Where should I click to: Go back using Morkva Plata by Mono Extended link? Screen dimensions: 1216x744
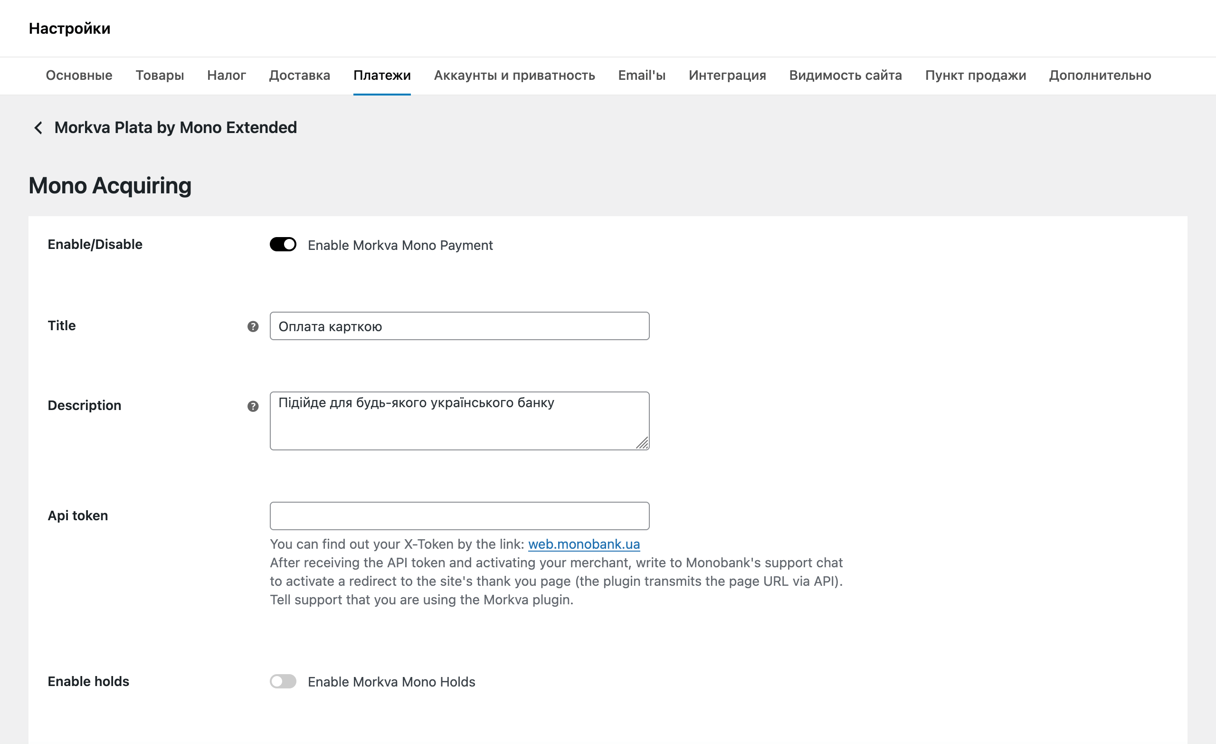(176, 127)
